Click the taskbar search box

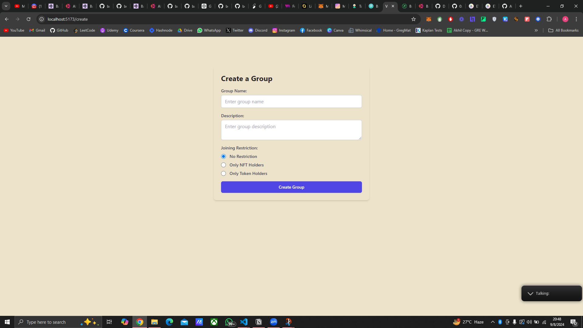point(58,322)
